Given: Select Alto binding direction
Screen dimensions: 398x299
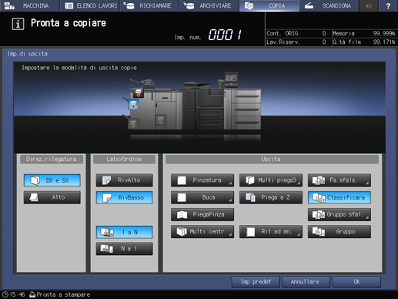Looking at the screenshot, I should (x=52, y=197).
